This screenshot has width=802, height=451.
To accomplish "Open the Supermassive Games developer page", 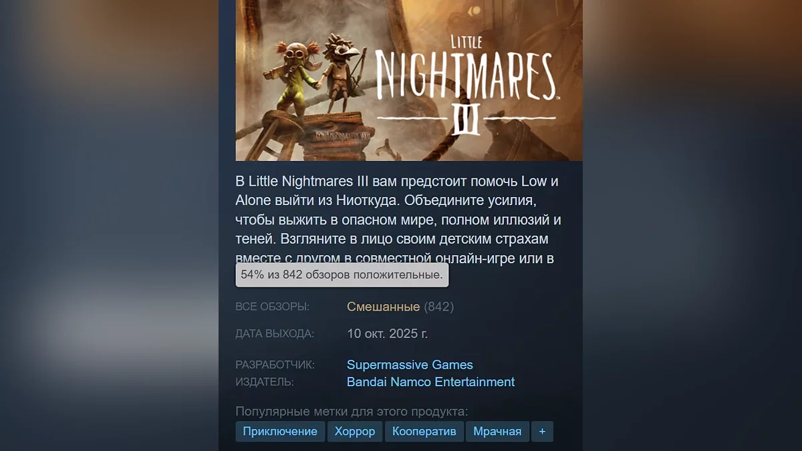I will [410, 365].
